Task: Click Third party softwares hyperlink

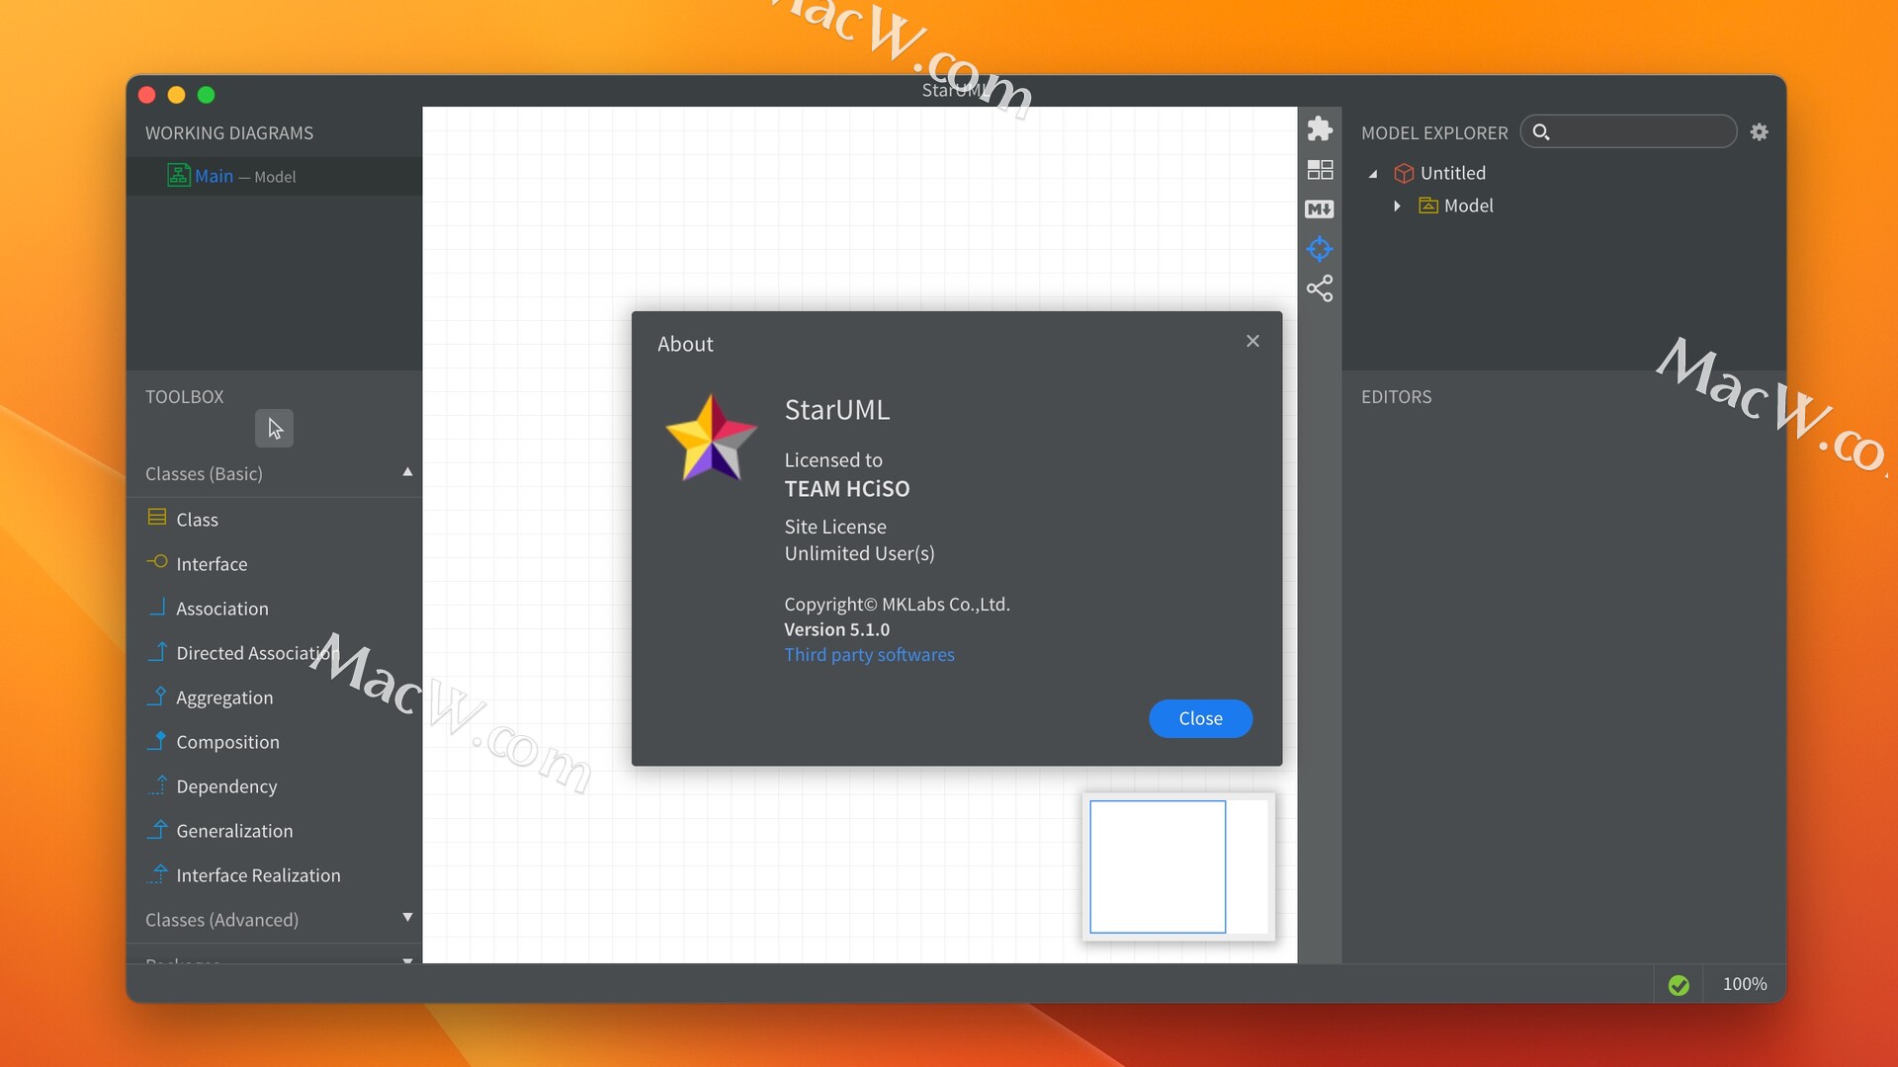Action: tap(870, 654)
